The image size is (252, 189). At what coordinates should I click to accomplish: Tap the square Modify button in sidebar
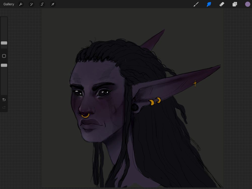click(x=4, y=56)
